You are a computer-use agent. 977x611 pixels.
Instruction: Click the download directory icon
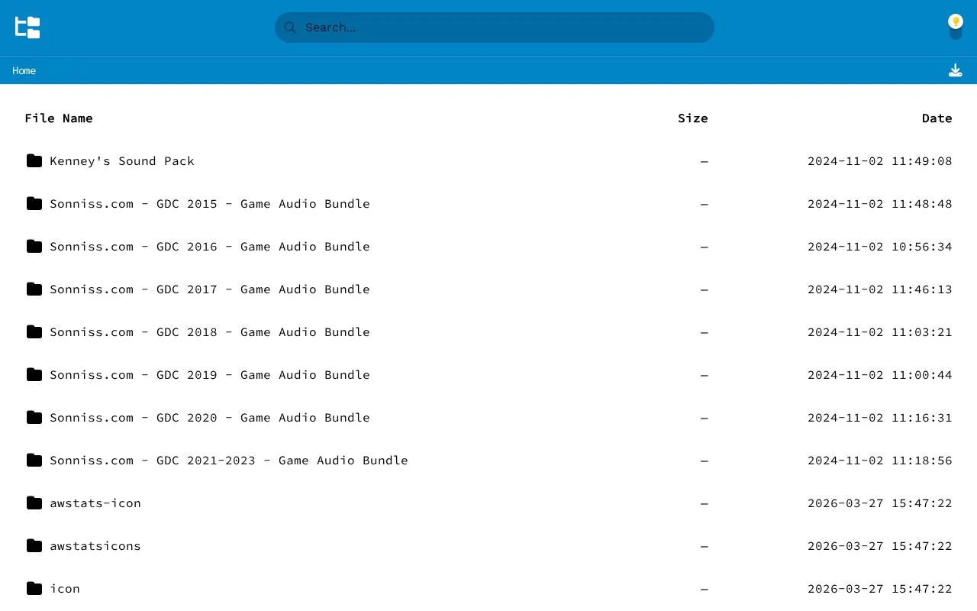point(956,70)
